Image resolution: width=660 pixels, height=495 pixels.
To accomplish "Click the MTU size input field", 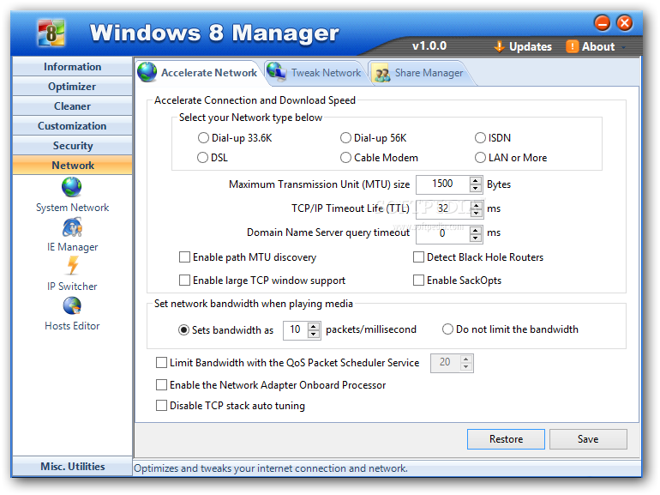I will [443, 184].
